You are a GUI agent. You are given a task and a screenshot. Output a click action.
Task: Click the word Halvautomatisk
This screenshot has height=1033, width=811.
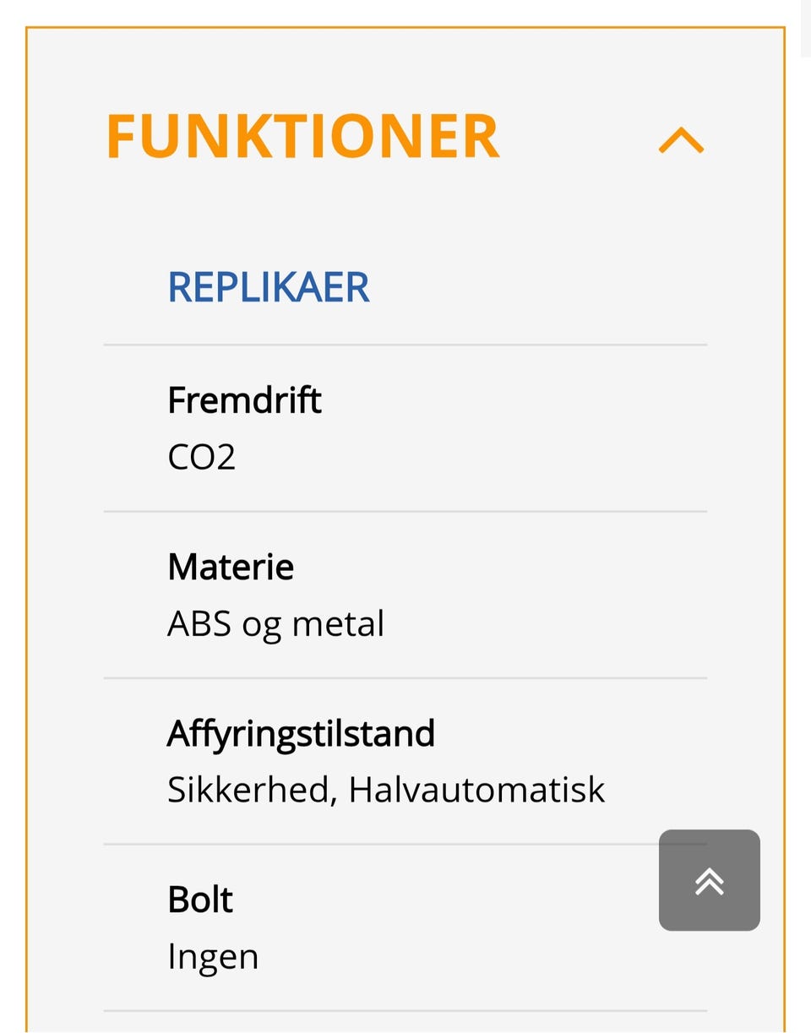[476, 790]
